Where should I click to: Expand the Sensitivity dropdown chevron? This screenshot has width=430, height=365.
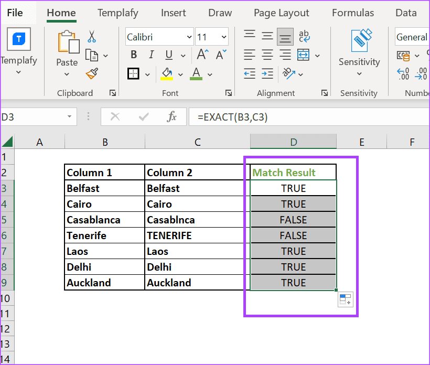click(359, 74)
